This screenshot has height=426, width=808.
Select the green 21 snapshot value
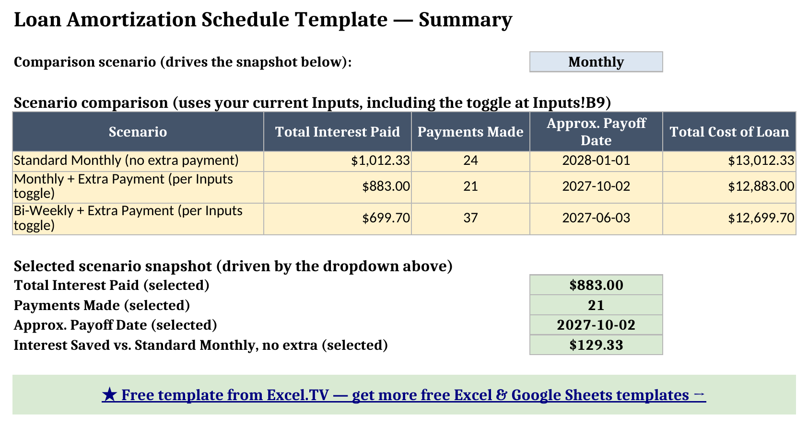click(x=596, y=305)
